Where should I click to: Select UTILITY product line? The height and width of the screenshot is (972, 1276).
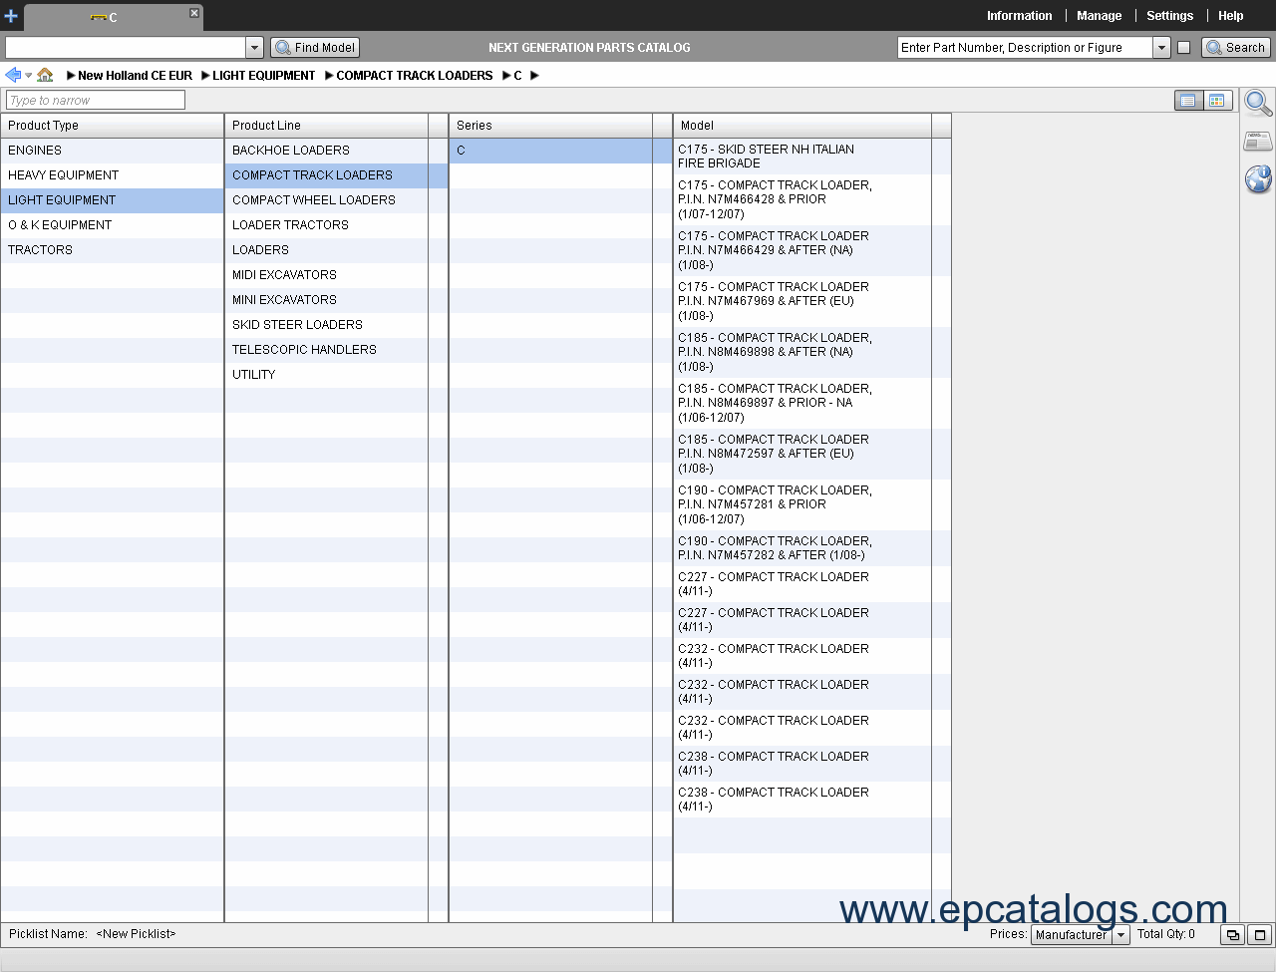click(x=337, y=375)
